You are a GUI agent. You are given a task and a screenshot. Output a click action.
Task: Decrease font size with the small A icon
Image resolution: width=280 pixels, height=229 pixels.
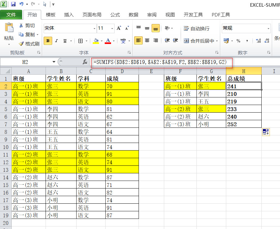pos(127,28)
